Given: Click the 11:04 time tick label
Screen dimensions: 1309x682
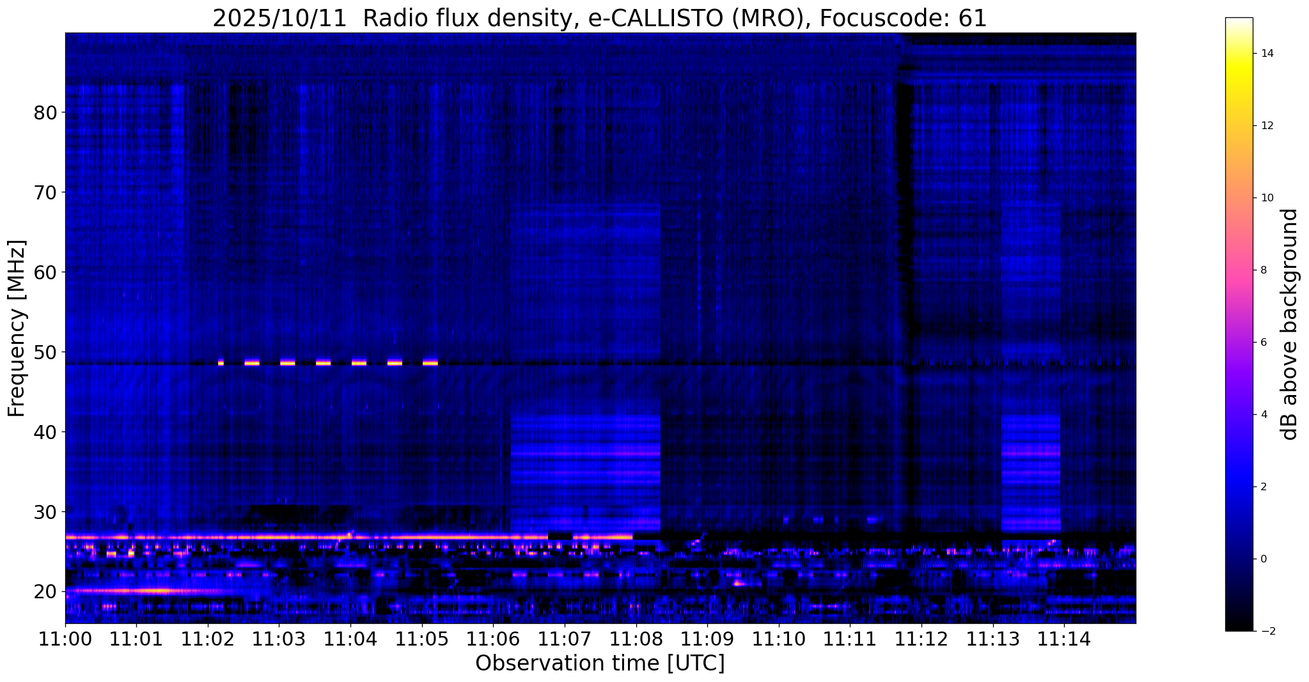Looking at the screenshot, I should click(x=350, y=639).
